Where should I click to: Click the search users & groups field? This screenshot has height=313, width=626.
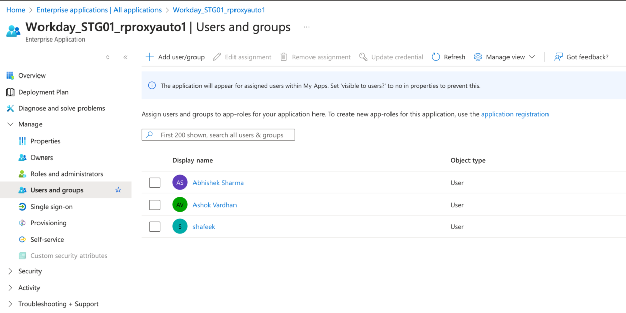coord(218,135)
